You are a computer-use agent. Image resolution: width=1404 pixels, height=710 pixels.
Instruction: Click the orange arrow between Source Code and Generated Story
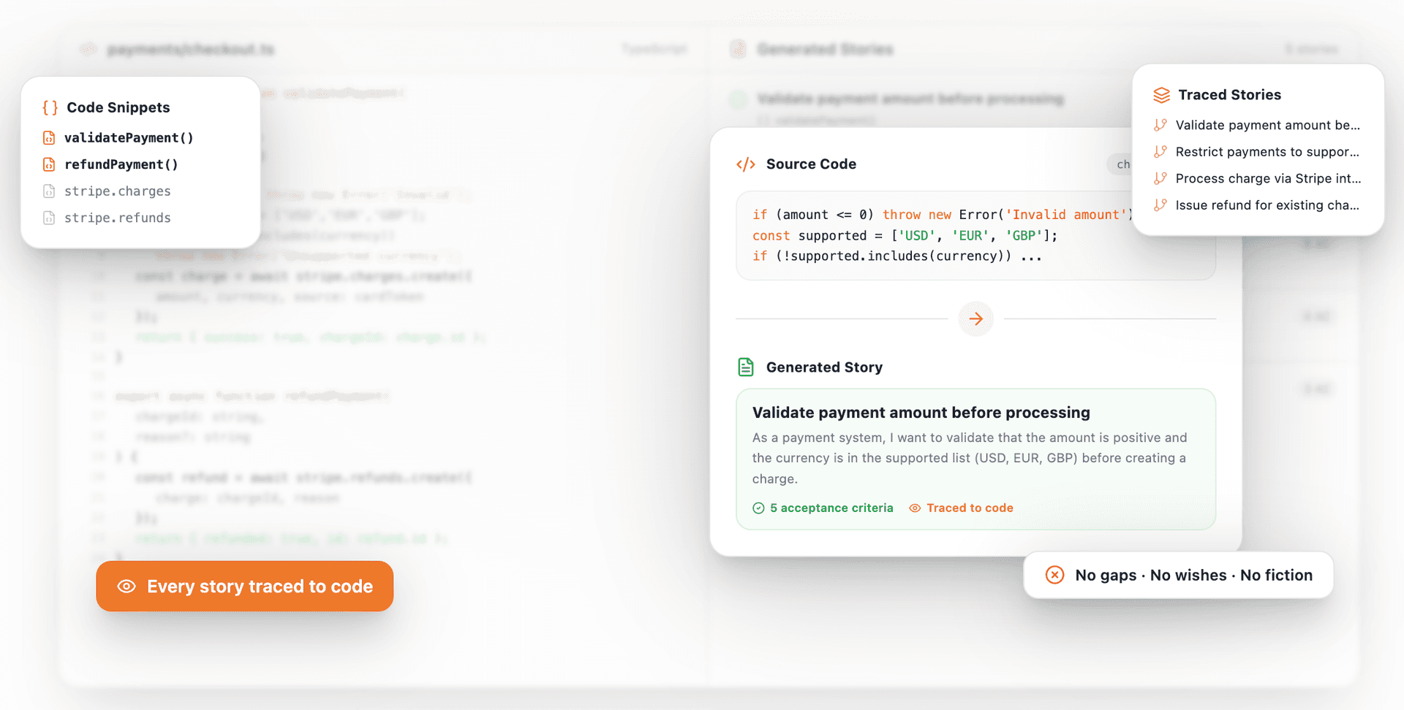[x=975, y=318]
